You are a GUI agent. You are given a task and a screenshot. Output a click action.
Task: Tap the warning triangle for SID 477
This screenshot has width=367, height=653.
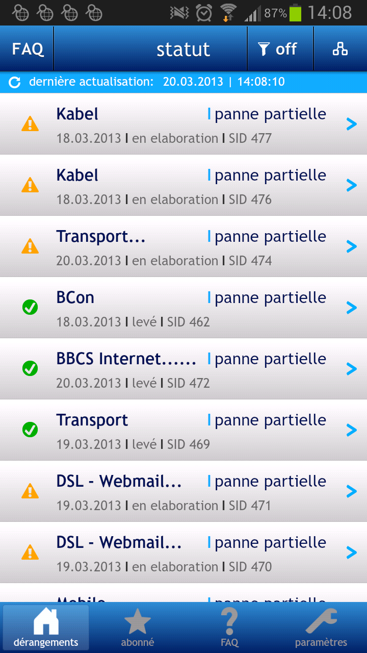(x=30, y=124)
